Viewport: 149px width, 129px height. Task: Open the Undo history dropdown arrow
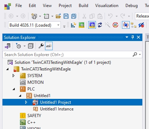pyautogui.click(x=117, y=16)
